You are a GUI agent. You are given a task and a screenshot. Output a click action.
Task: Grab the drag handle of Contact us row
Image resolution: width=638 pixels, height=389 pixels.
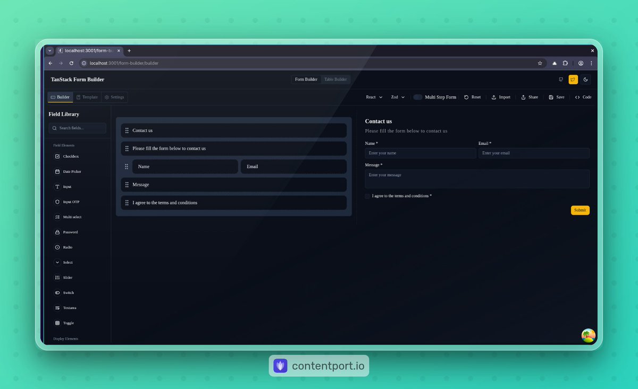pos(127,131)
